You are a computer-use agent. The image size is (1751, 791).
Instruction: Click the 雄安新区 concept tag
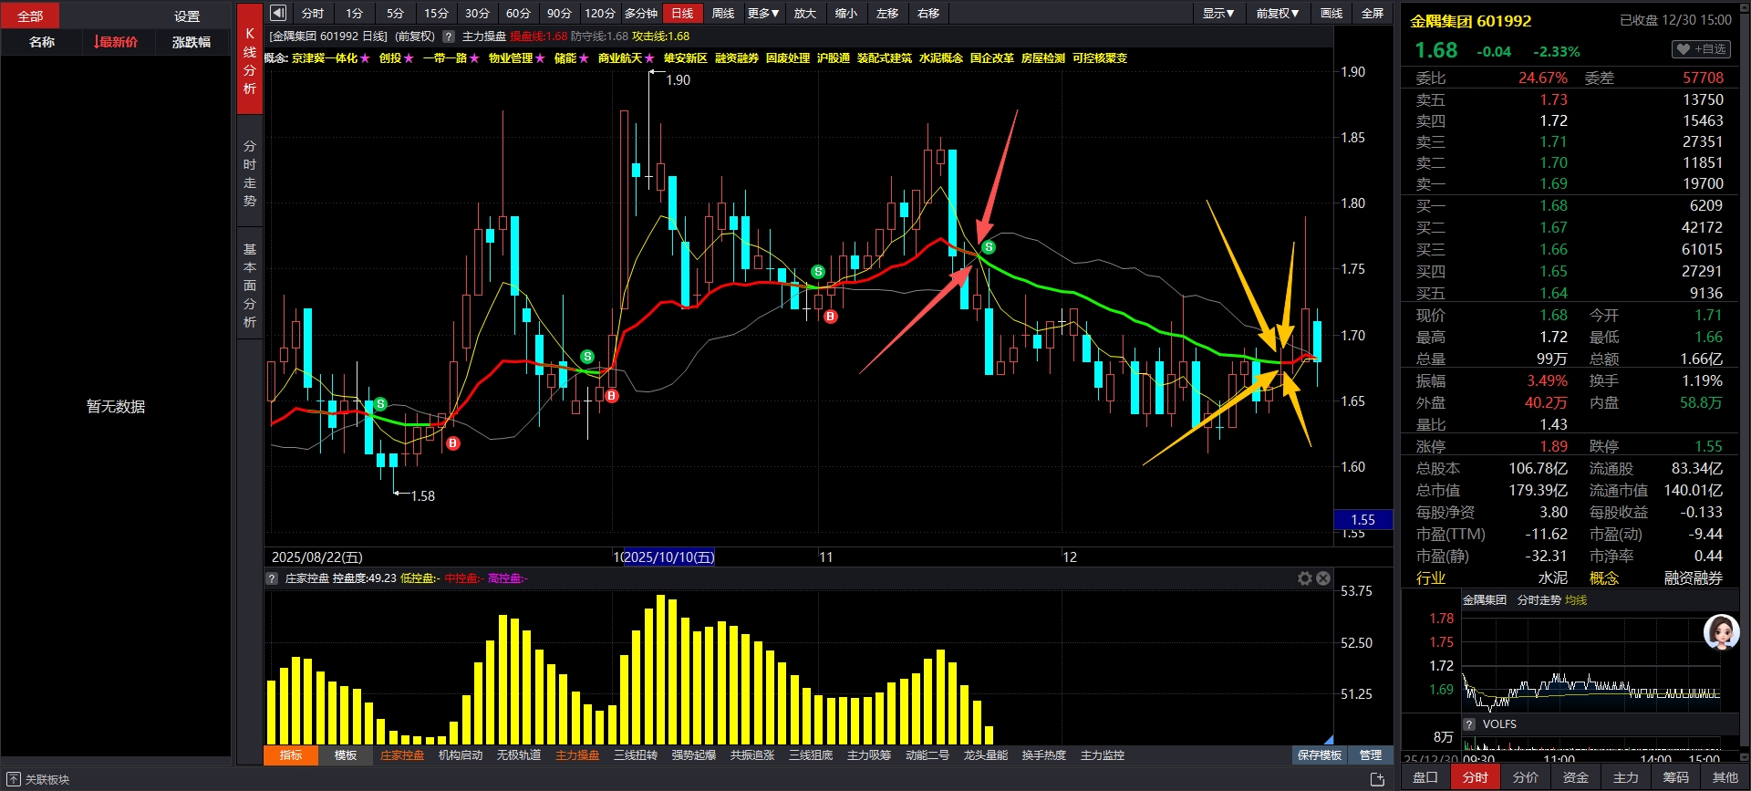pos(686,58)
